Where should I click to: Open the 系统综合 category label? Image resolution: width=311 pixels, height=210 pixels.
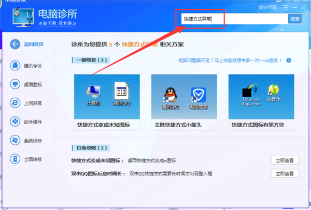(x=33, y=141)
